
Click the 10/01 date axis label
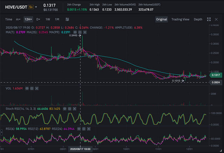tap(126, 149)
